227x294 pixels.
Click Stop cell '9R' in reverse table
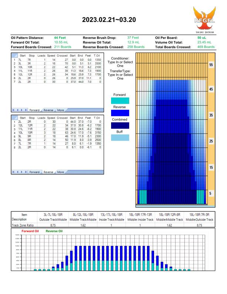pos(29,136)
